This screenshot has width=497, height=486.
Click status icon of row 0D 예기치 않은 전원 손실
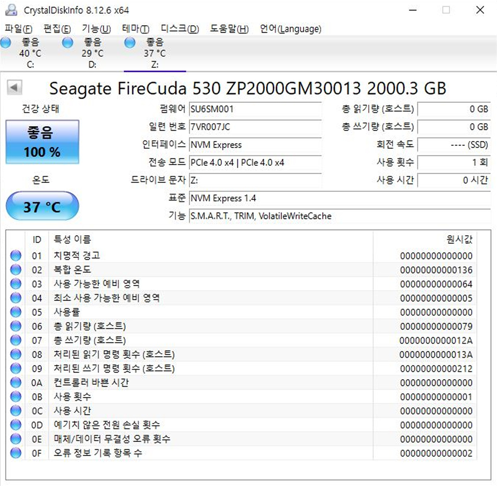tap(16, 425)
